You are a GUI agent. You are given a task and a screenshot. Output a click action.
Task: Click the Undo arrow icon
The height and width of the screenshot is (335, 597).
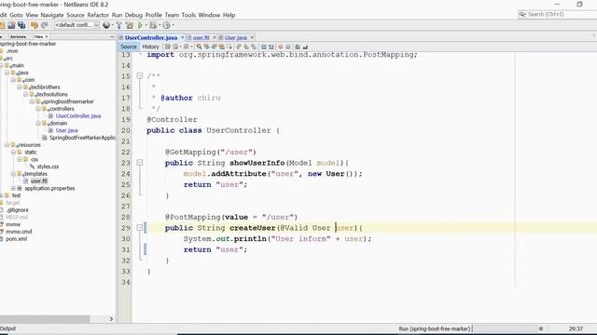(35, 25)
